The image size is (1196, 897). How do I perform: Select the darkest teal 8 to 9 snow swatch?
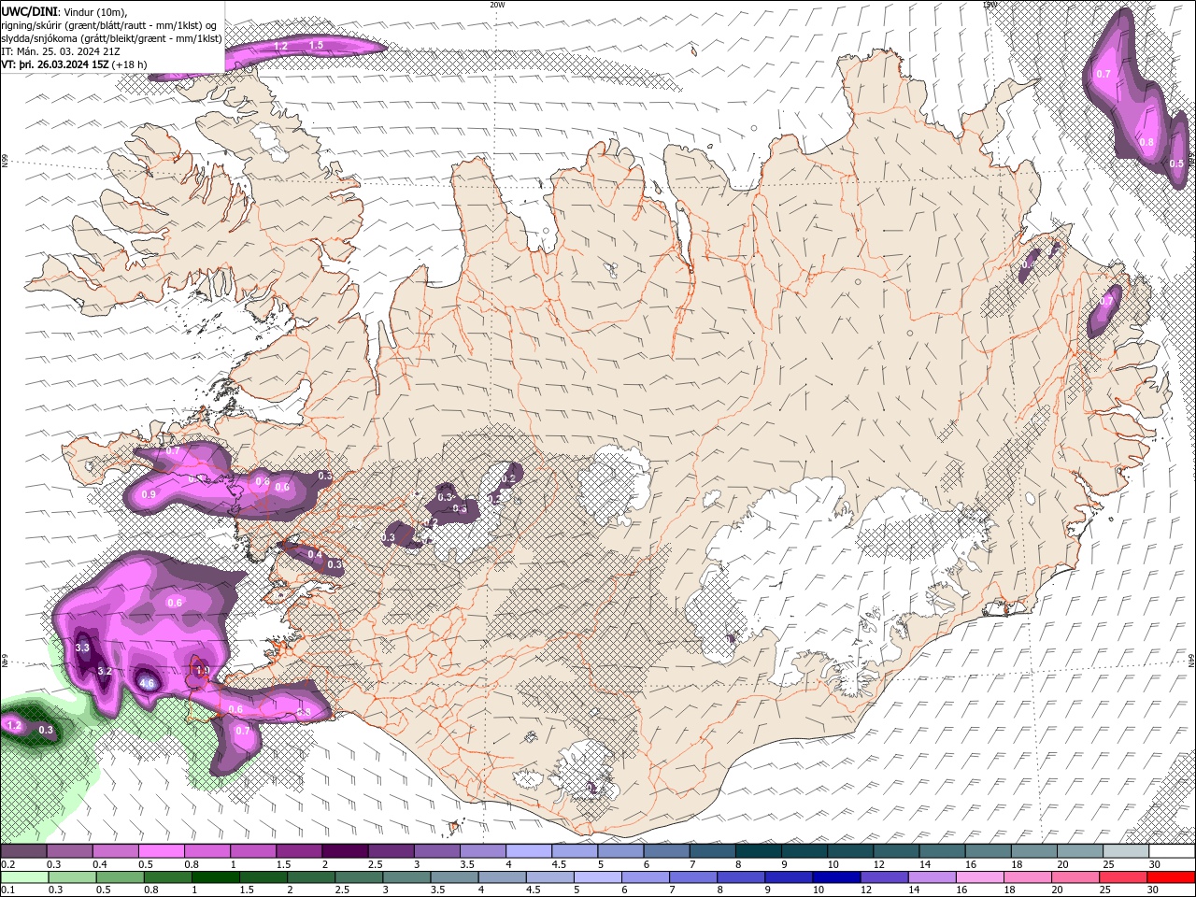click(x=758, y=851)
